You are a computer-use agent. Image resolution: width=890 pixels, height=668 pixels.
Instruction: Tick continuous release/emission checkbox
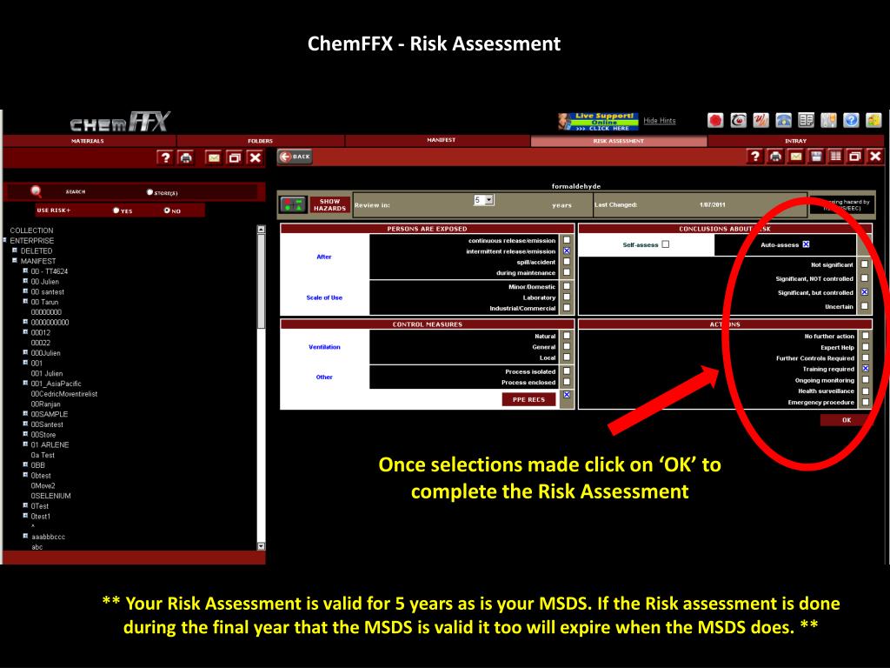click(x=567, y=240)
